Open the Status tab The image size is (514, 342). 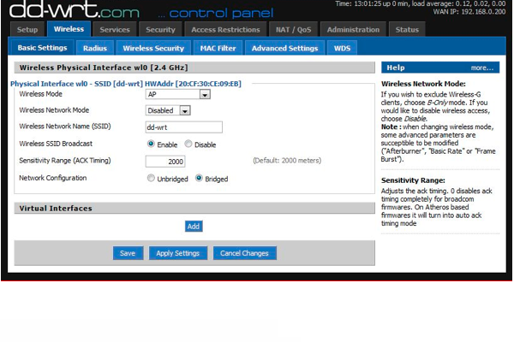point(406,29)
